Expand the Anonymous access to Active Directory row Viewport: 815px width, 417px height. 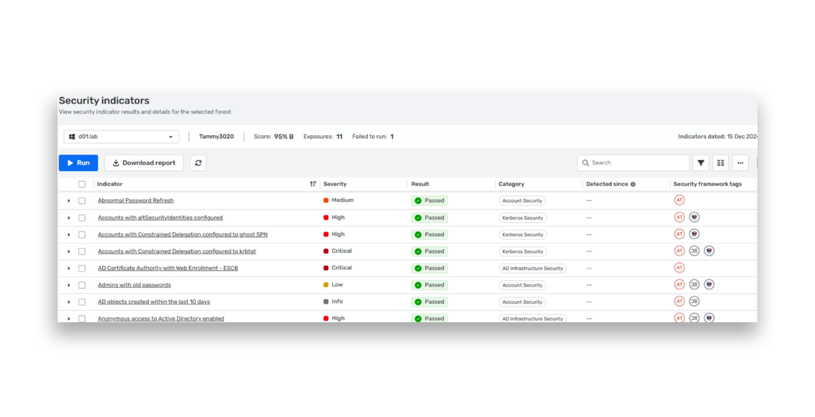coord(68,318)
